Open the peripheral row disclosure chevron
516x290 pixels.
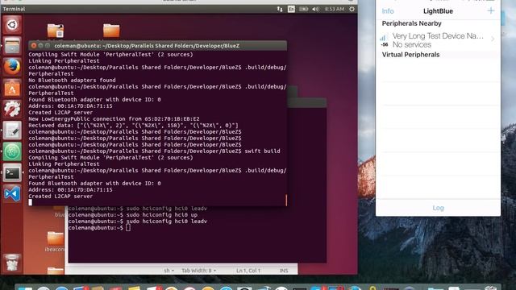[x=493, y=39]
